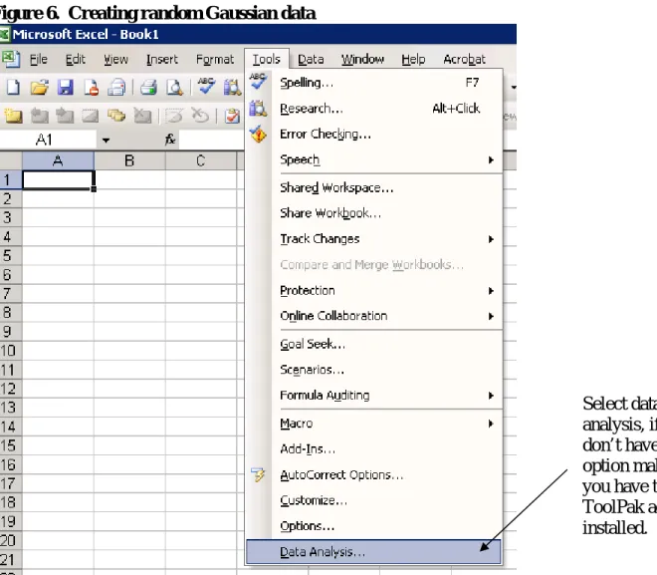657x575 pixels.
Task: Click Error Checking warning icon in Tools menu
Action: tap(258, 135)
